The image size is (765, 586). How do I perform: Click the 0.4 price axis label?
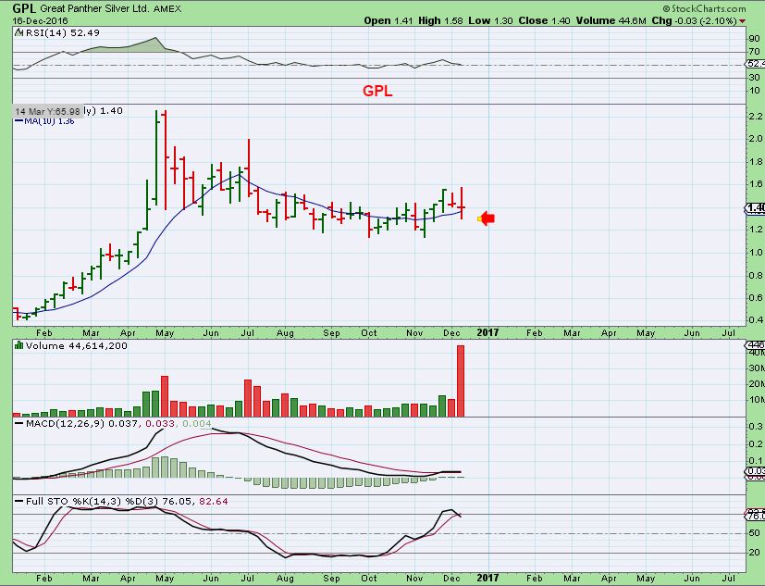tap(755, 320)
